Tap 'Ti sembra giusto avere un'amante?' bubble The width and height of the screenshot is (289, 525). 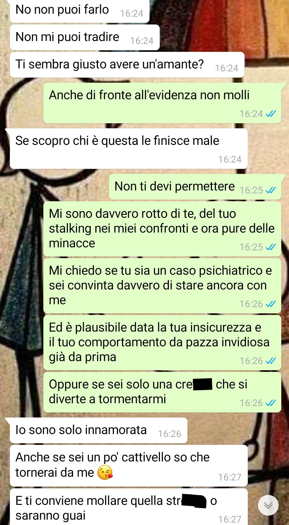127,65
